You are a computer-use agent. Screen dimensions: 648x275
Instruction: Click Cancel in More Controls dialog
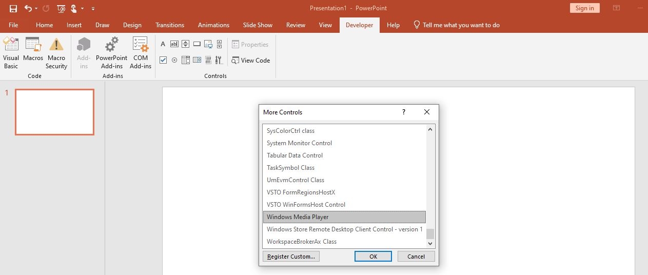(416, 257)
